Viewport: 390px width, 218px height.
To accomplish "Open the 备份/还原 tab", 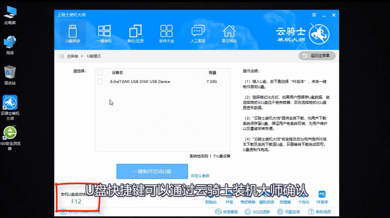I will pyautogui.click(x=135, y=34).
